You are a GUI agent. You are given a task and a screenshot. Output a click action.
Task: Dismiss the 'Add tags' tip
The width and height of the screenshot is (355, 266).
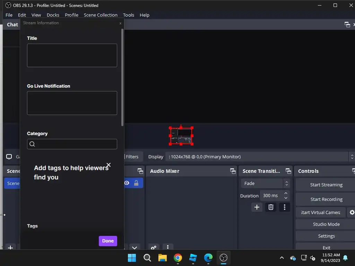click(x=109, y=165)
